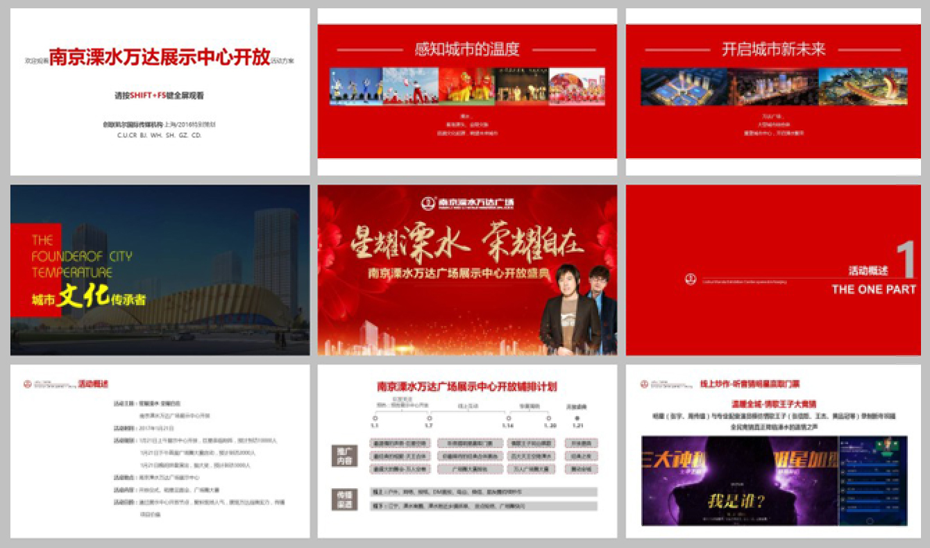930x548 pixels.
Task: Select the 开启城市新未来 slide thumbnail
Action: point(774,92)
